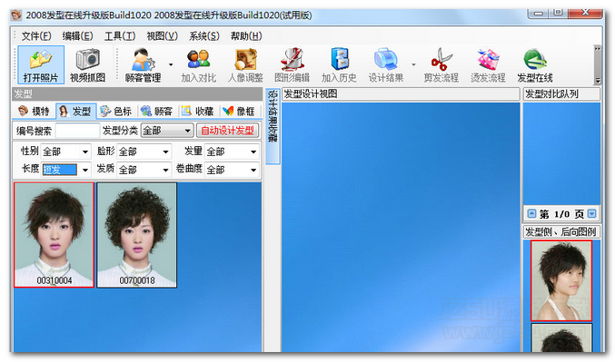Launch 发型在线 online hairstyles icon

tap(535, 65)
